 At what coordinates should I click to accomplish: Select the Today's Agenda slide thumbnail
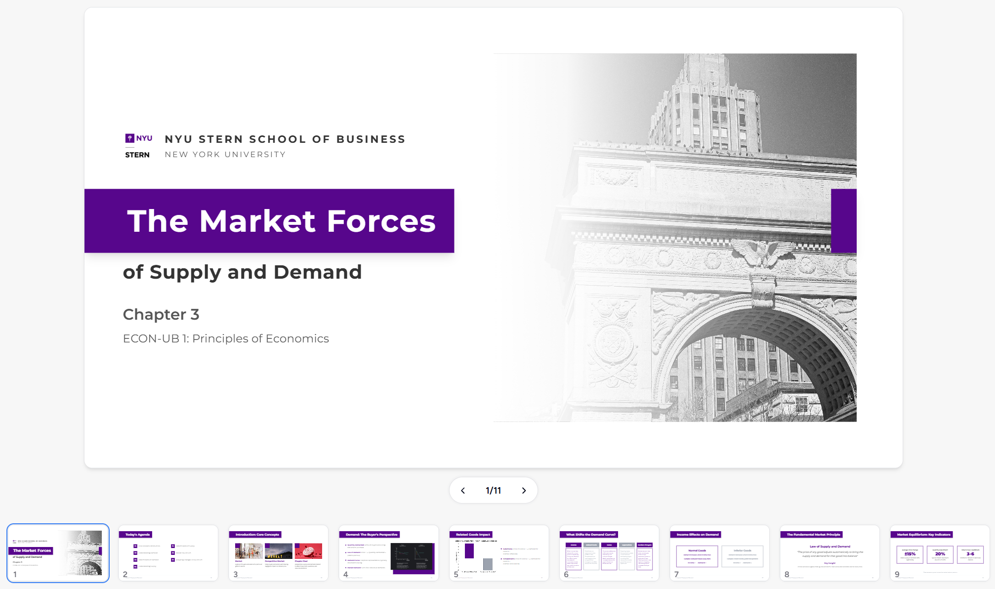(168, 553)
